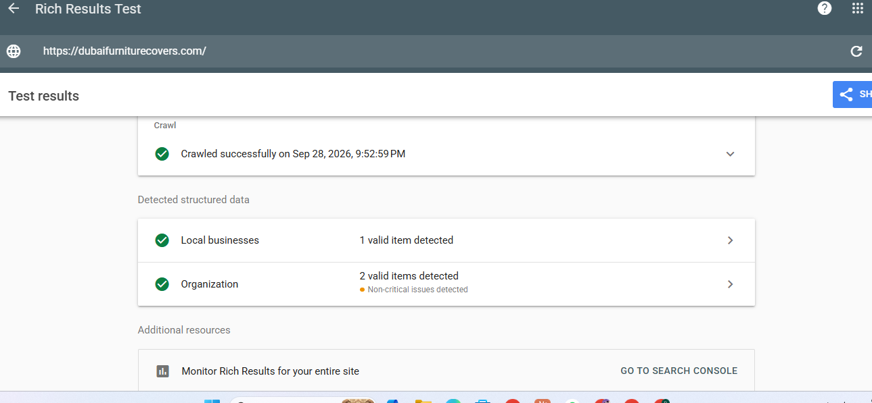Viewport: 872px width, 403px height.
Task: Click the 'Crawled successfully on Sep 28, 2026' text
Action: click(x=293, y=154)
